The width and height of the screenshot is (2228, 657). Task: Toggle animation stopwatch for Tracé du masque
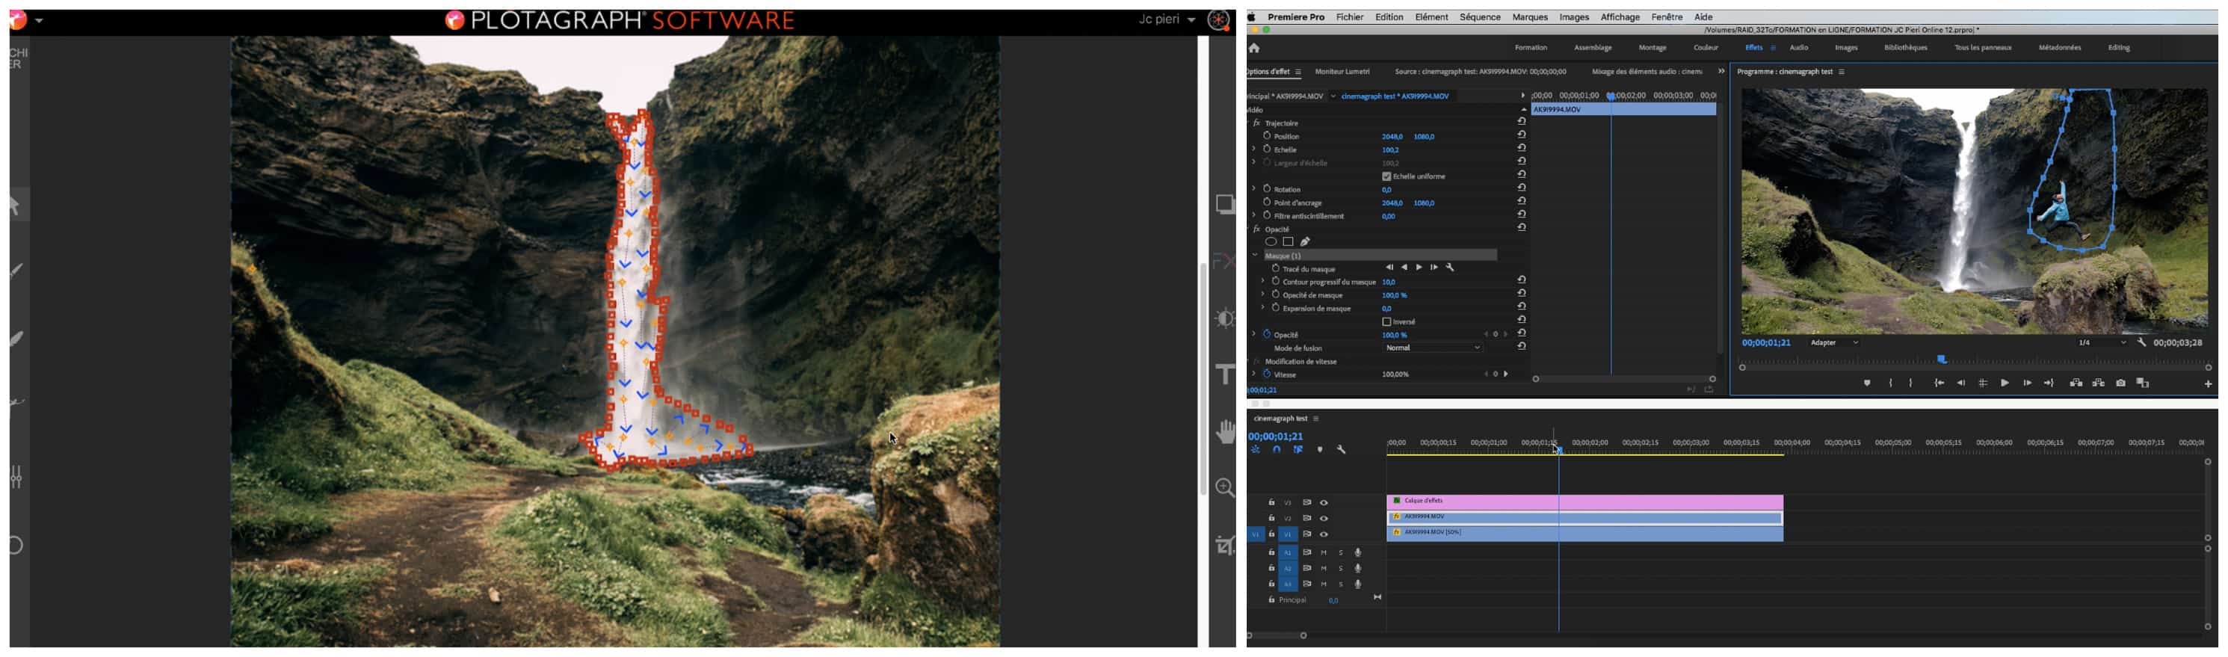pyautogui.click(x=1276, y=268)
